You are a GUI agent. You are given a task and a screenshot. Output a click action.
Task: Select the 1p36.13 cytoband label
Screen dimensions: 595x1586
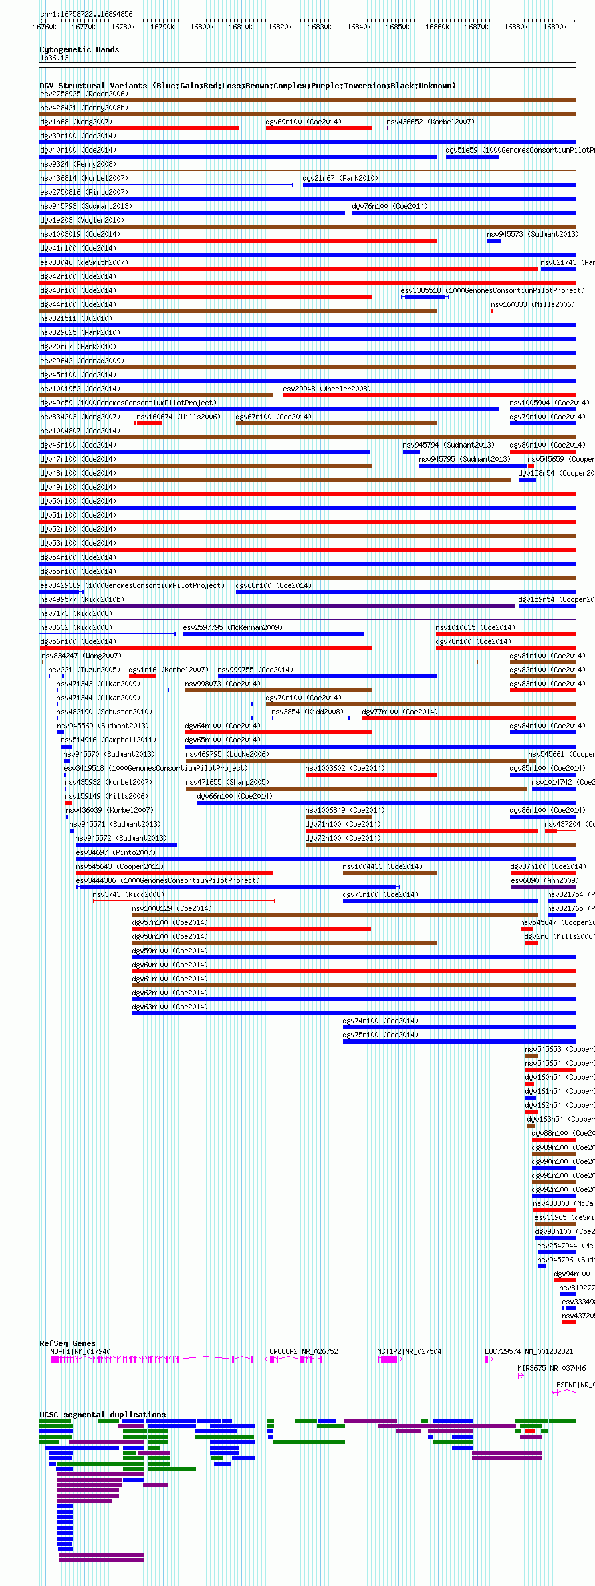54,58
